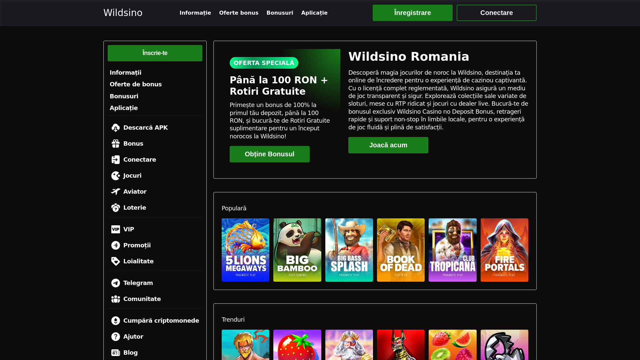Click the Blog sidebar label
Viewport: 640px width, 360px height.
(130, 353)
